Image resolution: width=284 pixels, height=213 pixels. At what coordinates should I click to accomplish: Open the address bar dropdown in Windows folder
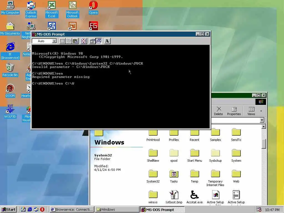click(262, 120)
